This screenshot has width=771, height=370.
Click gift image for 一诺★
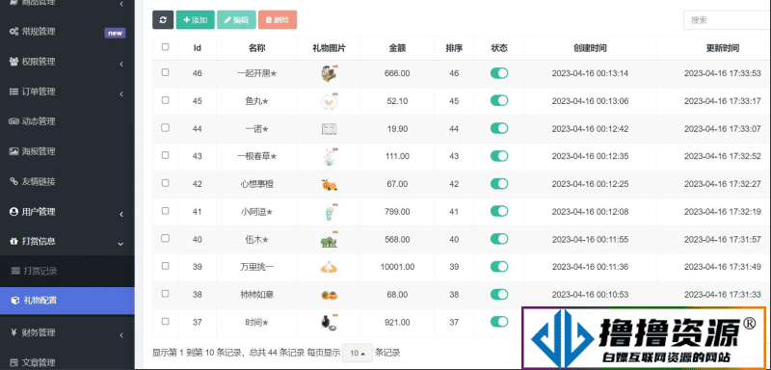pos(329,129)
